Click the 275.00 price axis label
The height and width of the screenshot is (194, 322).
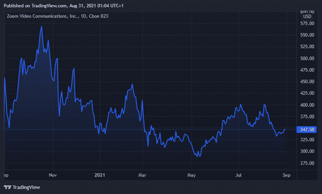point(307,163)
